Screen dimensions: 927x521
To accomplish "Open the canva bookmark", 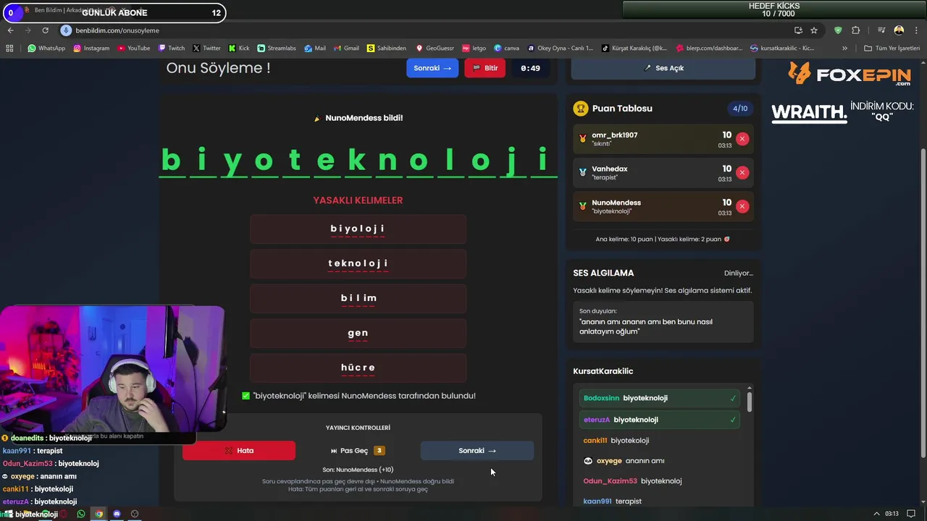I will (x=506, y=48).
